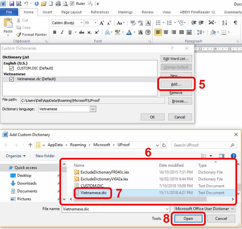Open the File tab
The height and width of the screenshot is (229, 242).
pos(9,12)
